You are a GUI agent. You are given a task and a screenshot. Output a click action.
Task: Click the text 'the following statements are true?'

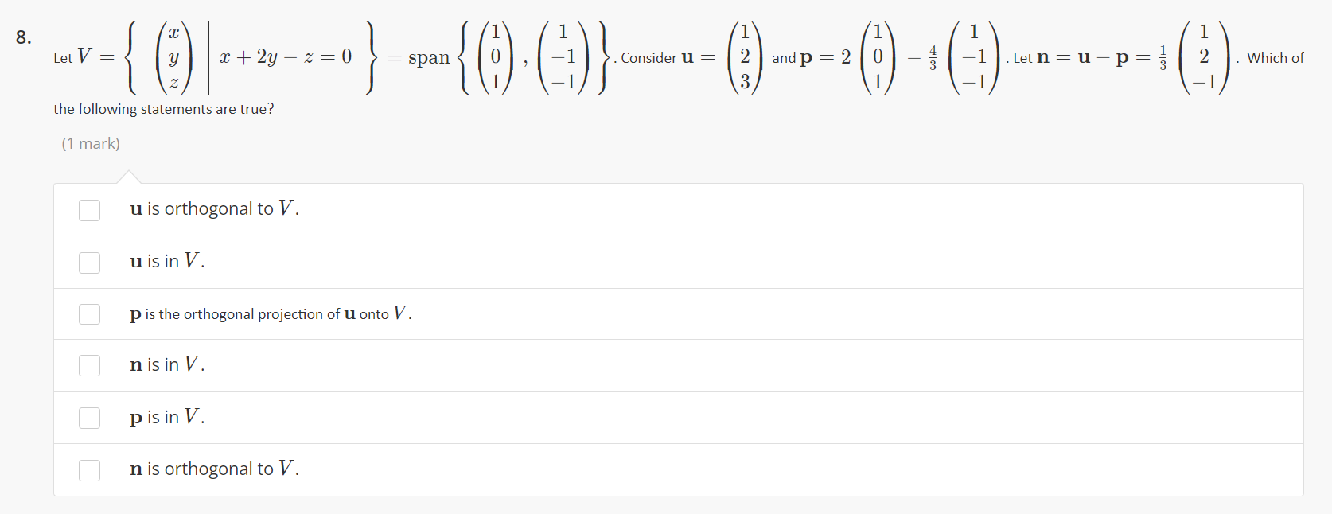[163, 109]
